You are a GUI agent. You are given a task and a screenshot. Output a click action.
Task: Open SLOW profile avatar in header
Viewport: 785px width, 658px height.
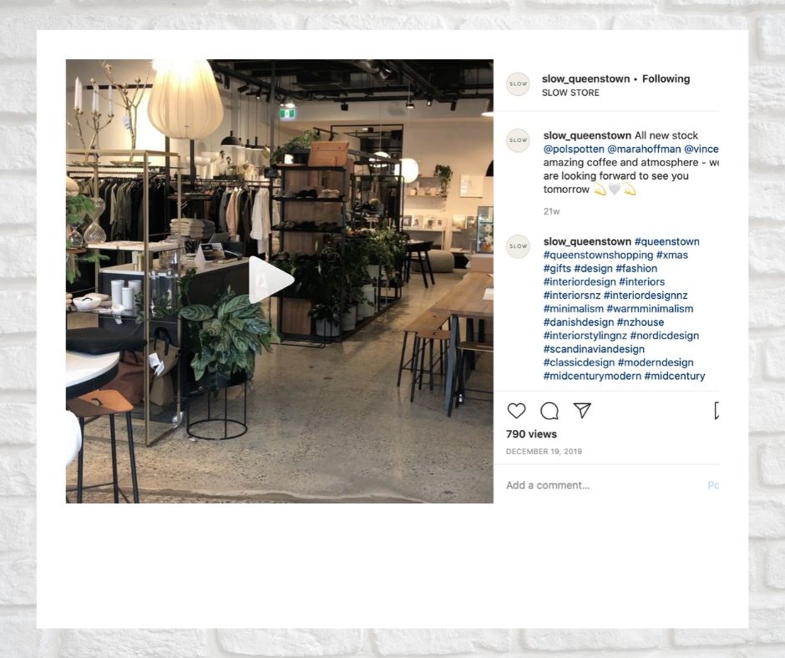[x=518, y=84]
